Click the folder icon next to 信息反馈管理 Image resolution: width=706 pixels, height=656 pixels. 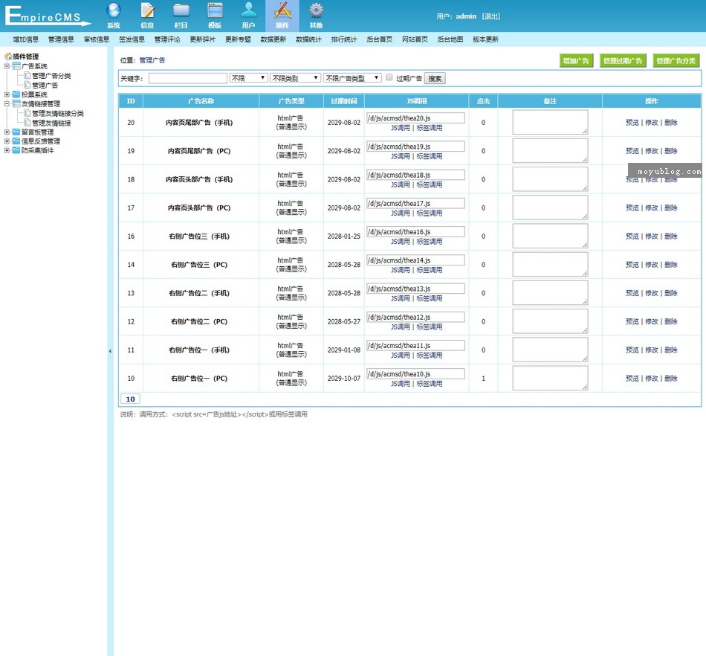point(16,141)
